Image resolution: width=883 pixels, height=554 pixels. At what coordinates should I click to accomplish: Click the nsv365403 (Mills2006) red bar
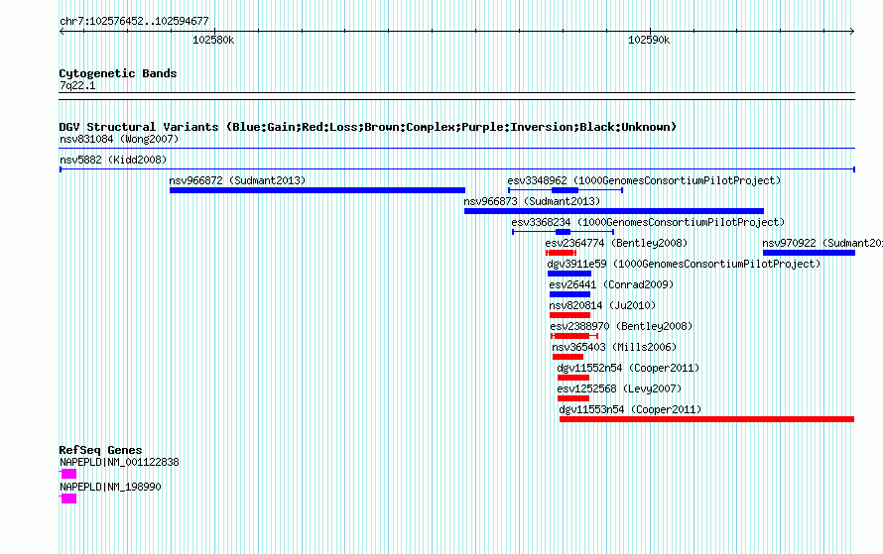click(x=568, y=357)
